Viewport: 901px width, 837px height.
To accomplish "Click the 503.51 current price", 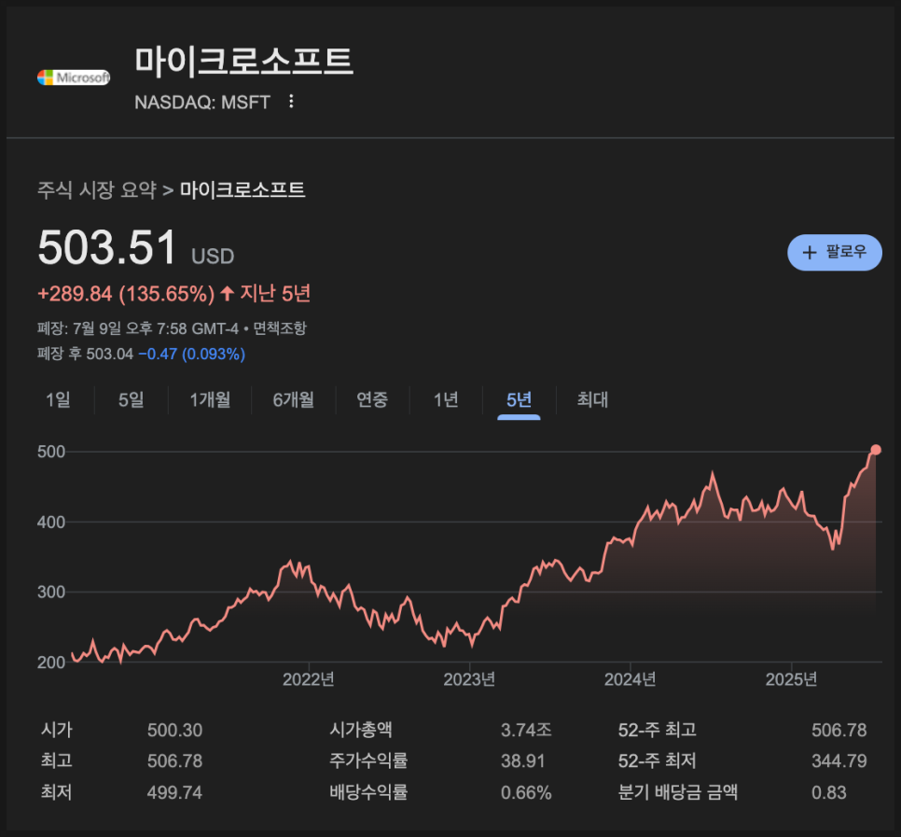I will click(107, 248).
